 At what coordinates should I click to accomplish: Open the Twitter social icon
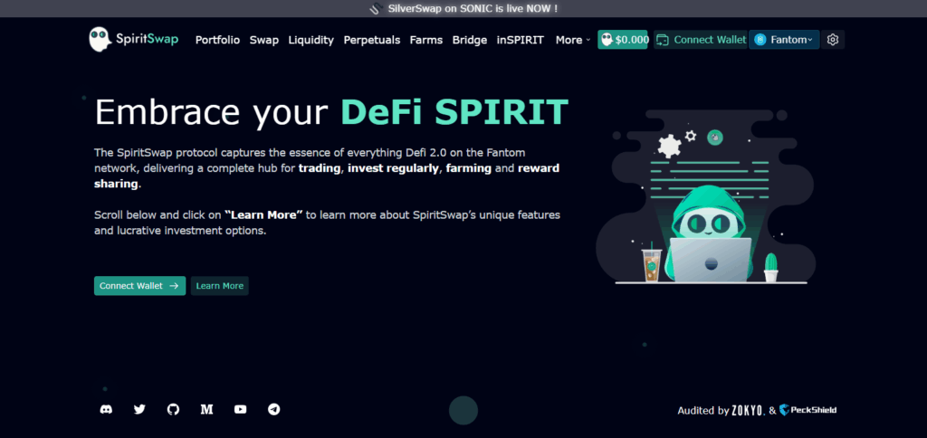pos(139,409)
